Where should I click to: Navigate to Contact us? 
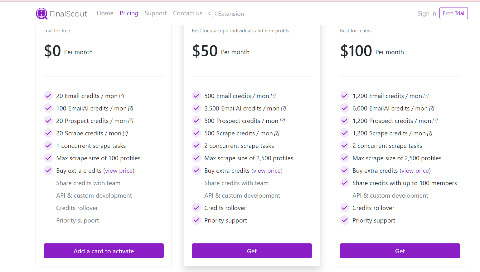coord(187,13)
